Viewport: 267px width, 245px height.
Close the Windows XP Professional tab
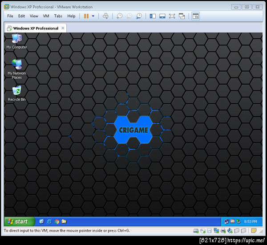[x=63, y=28]
